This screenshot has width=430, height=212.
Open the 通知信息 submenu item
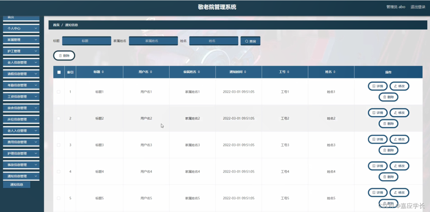[17, 185]
